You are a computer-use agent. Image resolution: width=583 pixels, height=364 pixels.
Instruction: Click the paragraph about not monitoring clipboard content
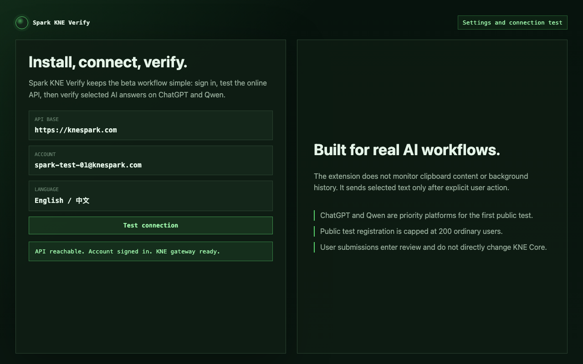pos(421,182)
